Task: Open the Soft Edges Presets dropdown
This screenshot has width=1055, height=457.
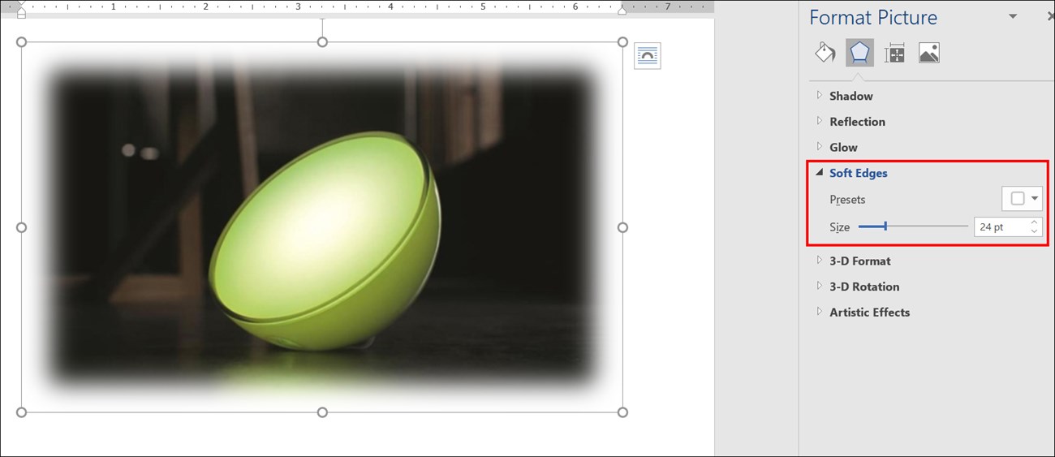Action: tap(1023, 199)
